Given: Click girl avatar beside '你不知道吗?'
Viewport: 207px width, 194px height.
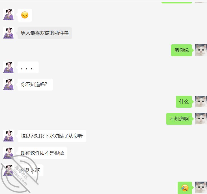Looking at the screenshot, I should click(8, 84).
